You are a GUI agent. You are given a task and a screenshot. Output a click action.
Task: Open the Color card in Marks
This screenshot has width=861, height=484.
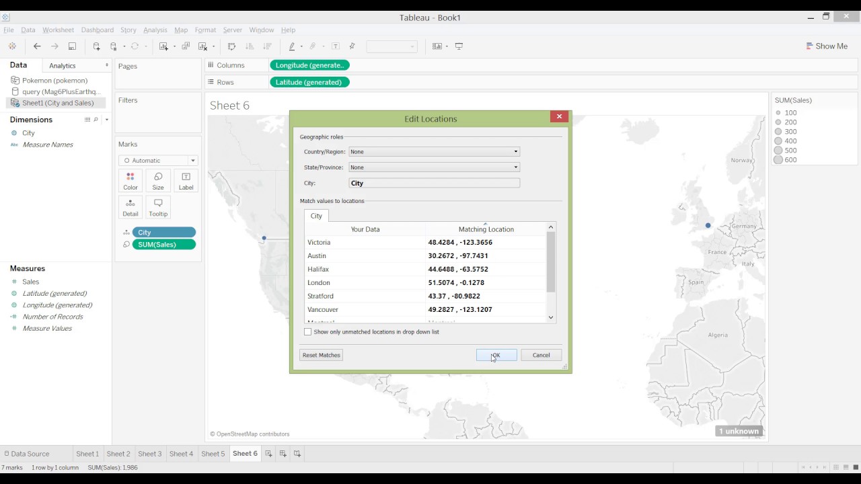130,181
